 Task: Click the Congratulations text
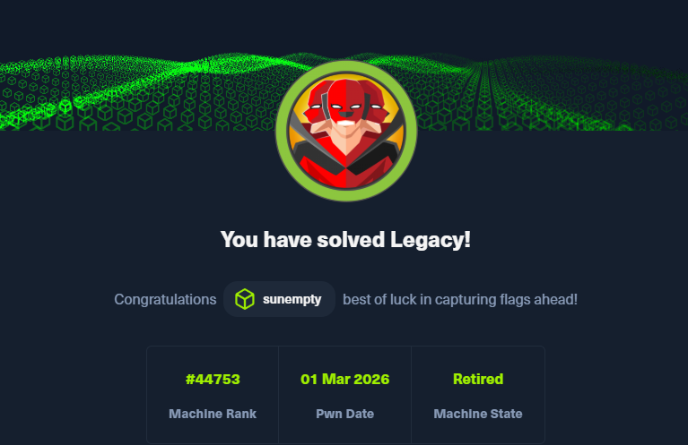[165, 300]
